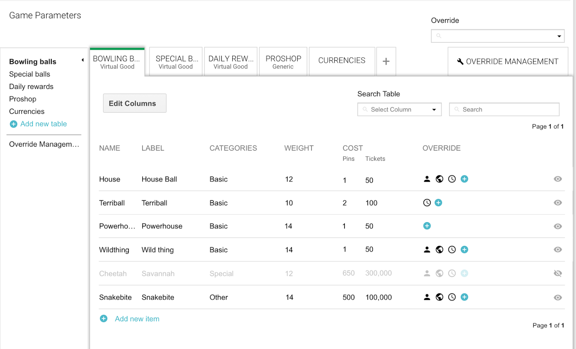Open the Proshop Generic tab

283,62
